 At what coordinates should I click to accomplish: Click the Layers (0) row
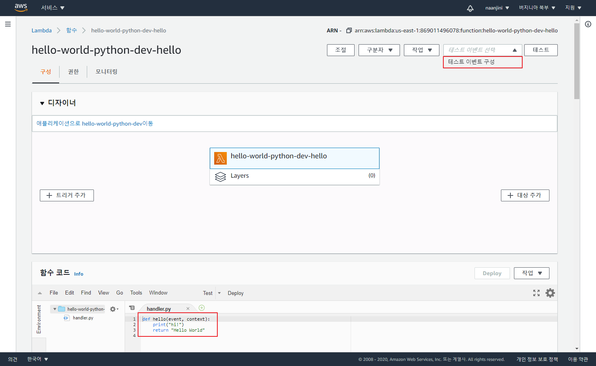(x=295, y=176)
